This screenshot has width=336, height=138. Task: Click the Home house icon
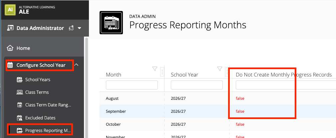click(x=10, y=48)
